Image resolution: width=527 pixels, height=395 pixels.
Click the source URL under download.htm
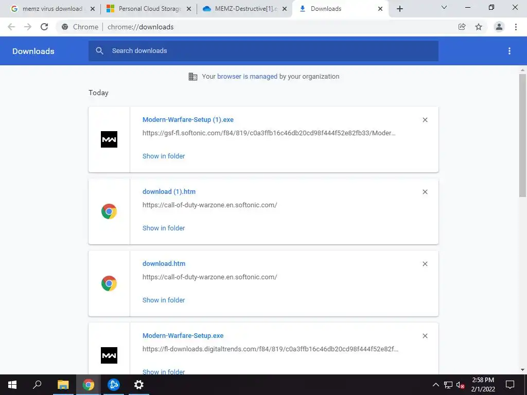pos(210,277)
